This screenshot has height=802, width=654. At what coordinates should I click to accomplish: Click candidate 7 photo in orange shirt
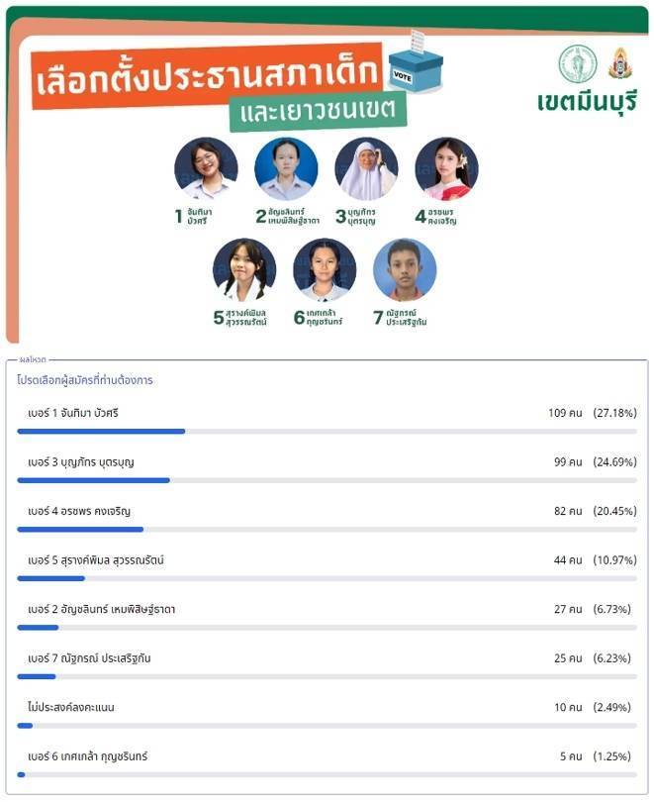(x=405, y=269)
